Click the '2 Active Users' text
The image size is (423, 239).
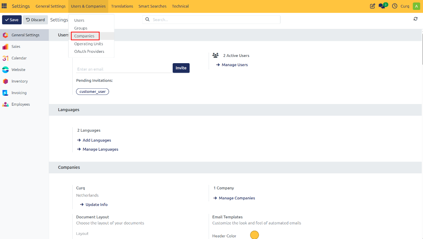(x=236, y=55)
